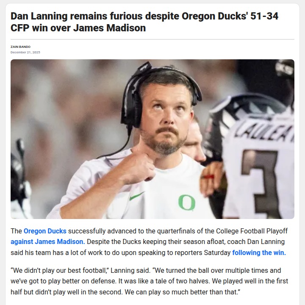Image resolution: width=305 pixels, height=305 pixels.
Task: Follow the "against James Madison." link
Action: coord(47,241)
